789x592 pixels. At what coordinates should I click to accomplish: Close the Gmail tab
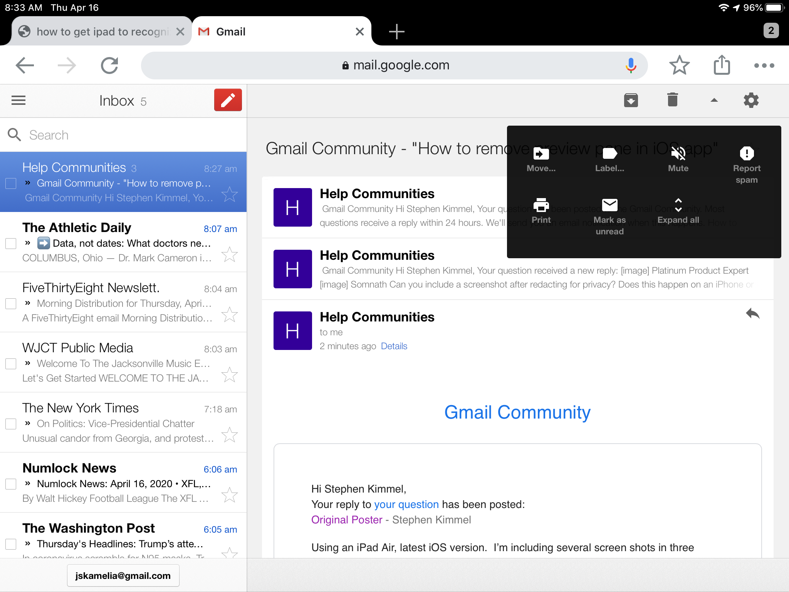(359, 32)
